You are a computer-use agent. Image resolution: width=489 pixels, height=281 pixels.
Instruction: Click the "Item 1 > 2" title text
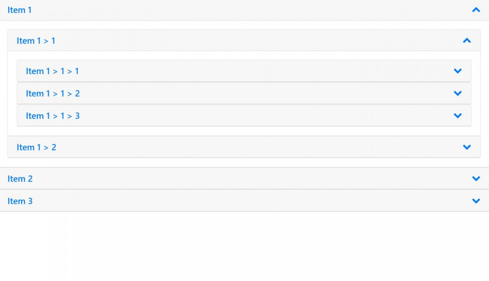[36, 147]
